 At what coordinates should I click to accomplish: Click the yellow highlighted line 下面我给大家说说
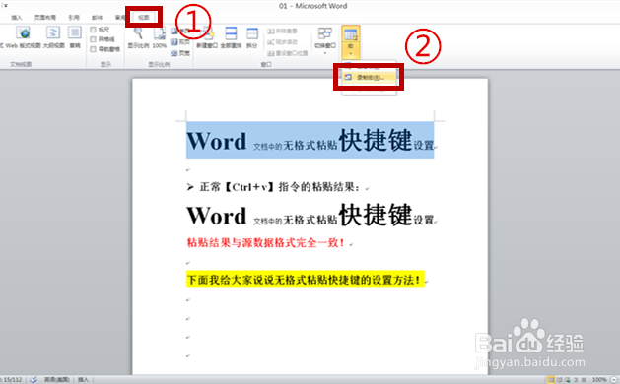[306, 280]
